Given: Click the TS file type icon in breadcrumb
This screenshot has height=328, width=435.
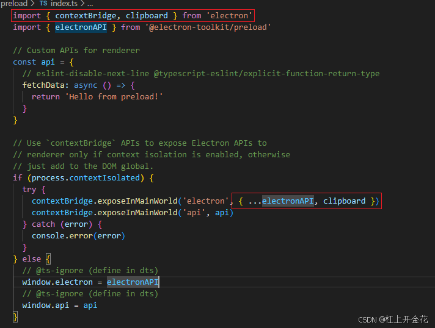Looking at the screenshot, I should 43,3.
